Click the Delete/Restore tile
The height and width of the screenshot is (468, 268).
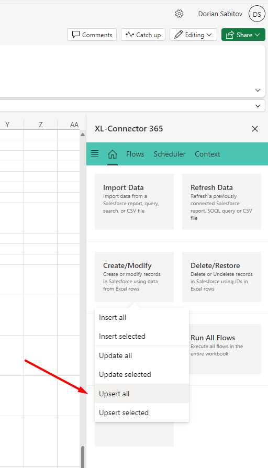[x=222, y=277]
